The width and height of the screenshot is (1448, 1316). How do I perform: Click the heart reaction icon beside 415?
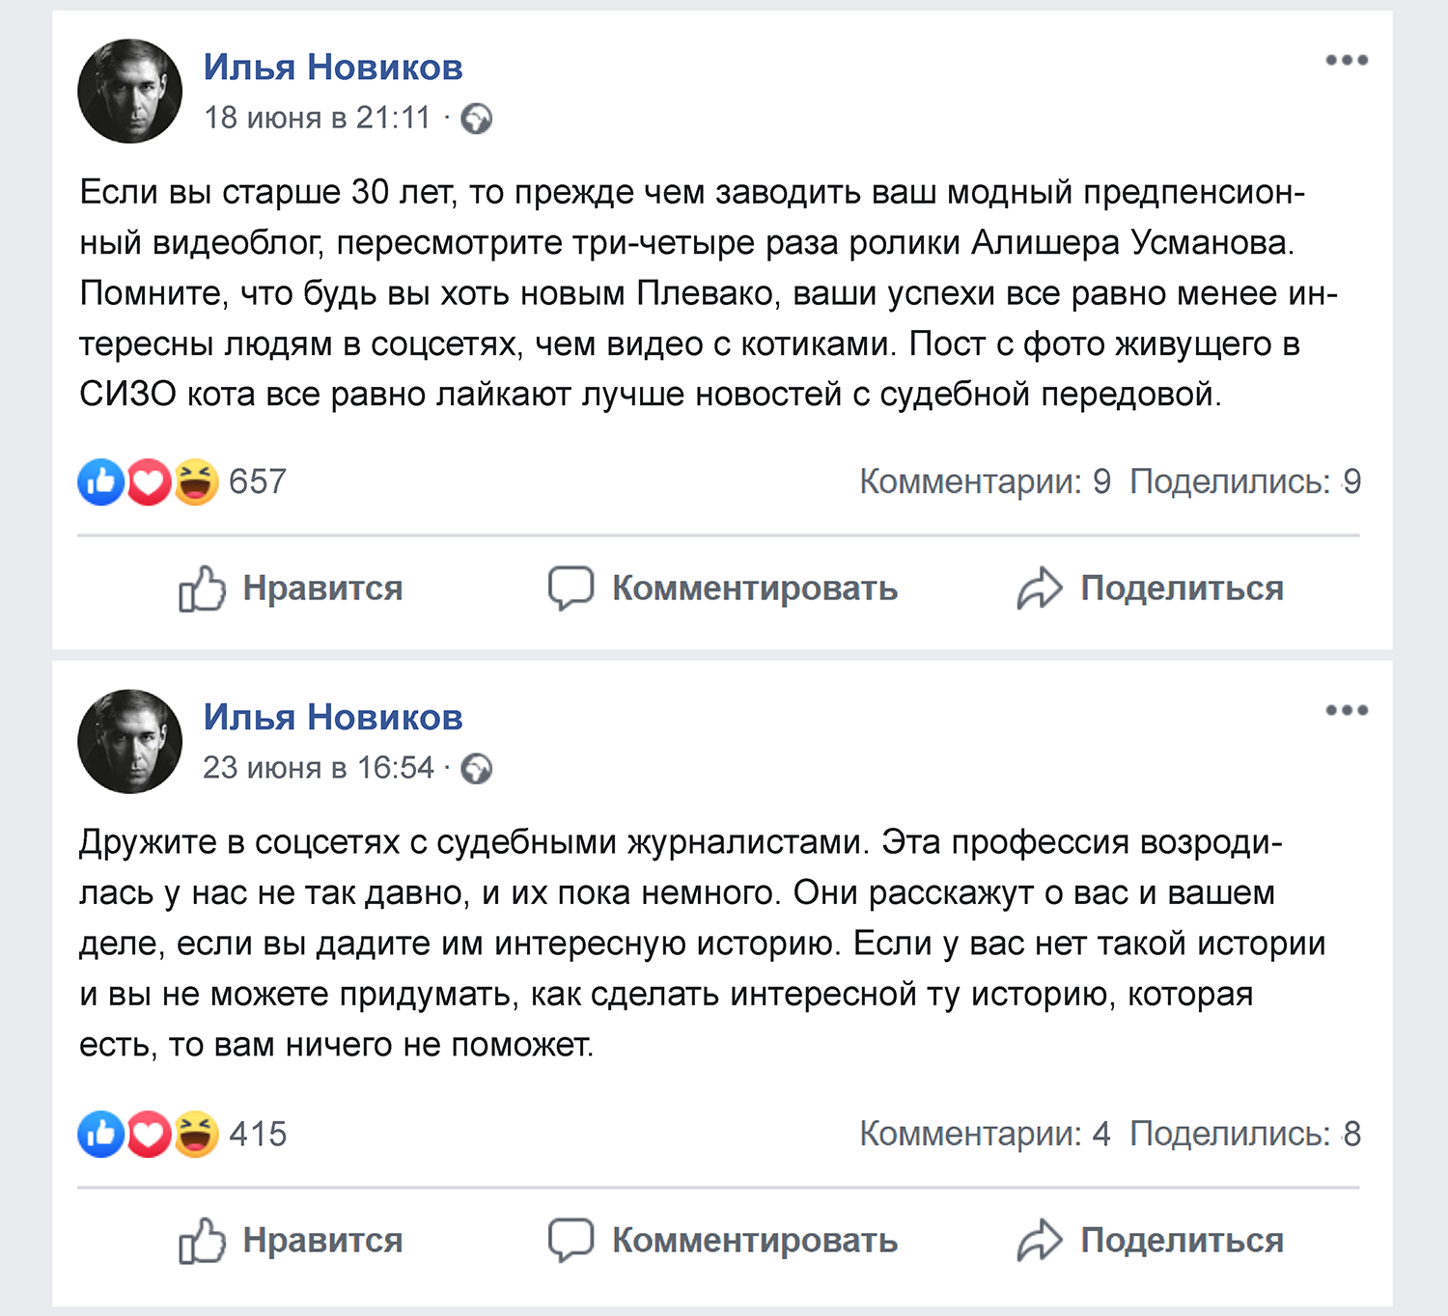(149, 1134)
